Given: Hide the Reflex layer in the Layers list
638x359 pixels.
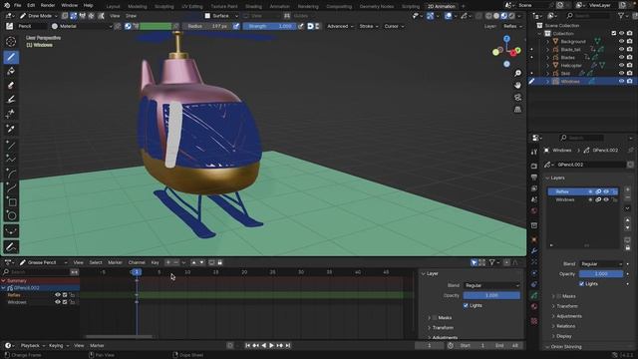Looking at the screenshot, I should pyautogui.click(x=606, y=191).
